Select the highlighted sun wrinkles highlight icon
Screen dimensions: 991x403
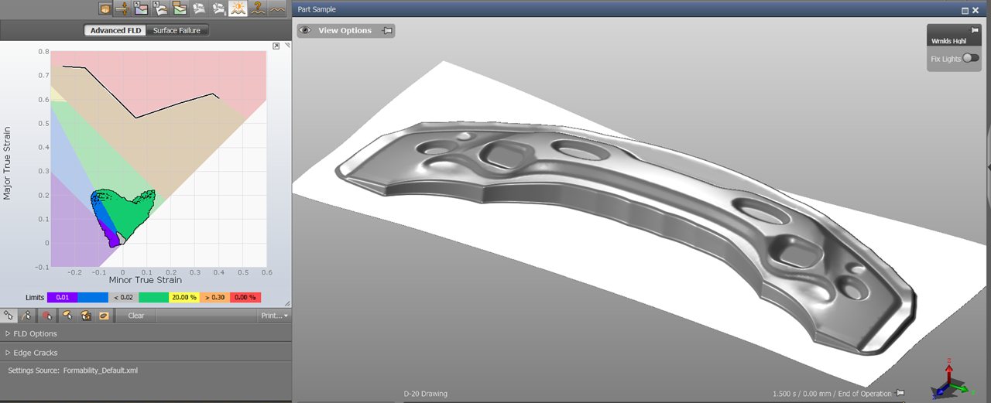pyautogui.click(x=238, y=9)
